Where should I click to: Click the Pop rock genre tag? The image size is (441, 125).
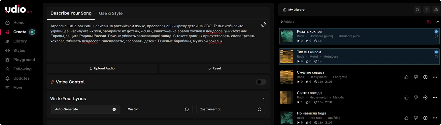pyautogui.click(x=316, y=118)
